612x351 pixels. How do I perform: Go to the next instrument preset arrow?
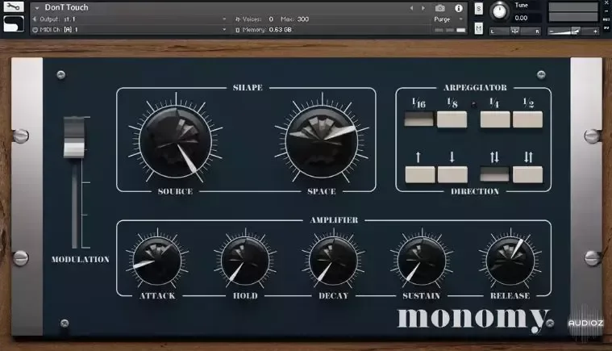click(x=423, y=8)
